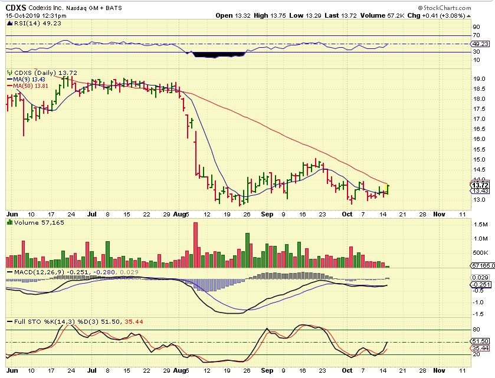495x378 pixels.
Task: Click the up-triangle icon after the change percent
Action: click(x=468, y=16)
